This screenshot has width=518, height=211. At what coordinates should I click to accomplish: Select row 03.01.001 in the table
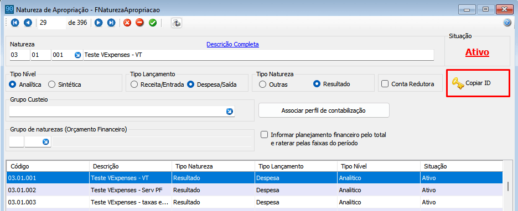(255, 178)
